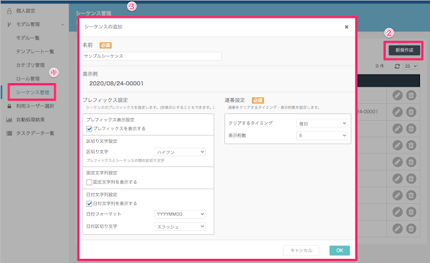Select シーケンス管理 in the sidebar
The height and width of the screenshot is (263, 430).
33,93
